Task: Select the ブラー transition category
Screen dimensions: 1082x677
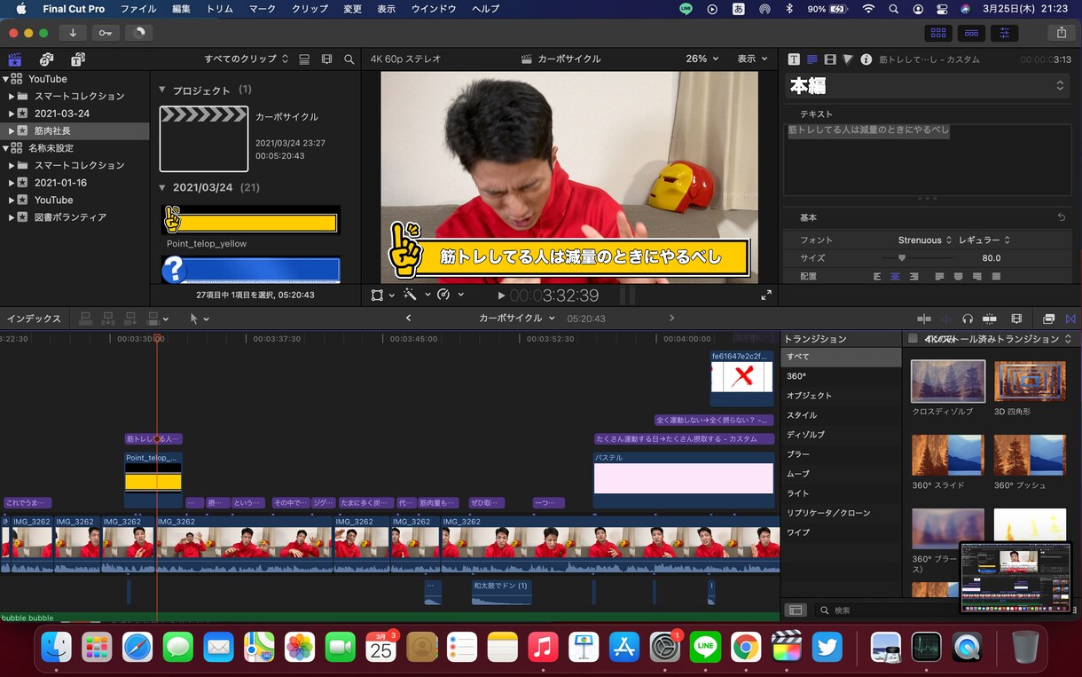Action: [842, 454]
